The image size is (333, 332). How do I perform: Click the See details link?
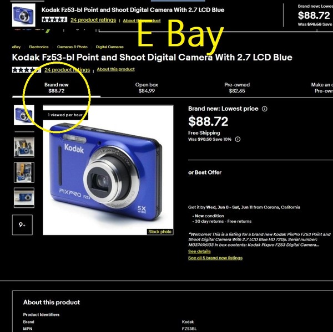pos(199,252)
